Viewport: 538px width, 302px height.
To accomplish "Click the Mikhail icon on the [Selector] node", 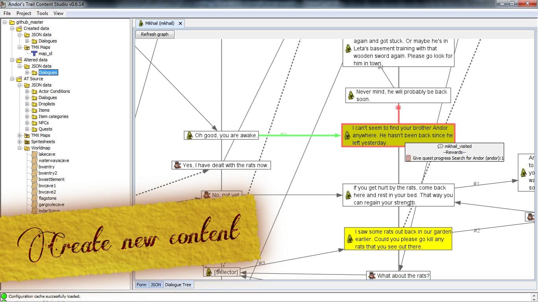I will [x=209, y=272].
